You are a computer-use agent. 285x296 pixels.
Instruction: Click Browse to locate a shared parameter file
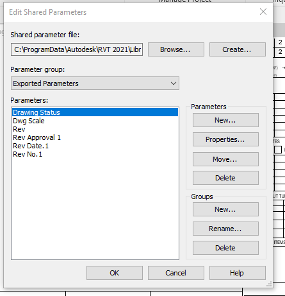(176, 49)
